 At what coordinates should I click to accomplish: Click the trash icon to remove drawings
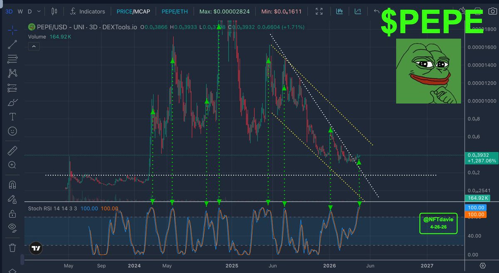click(12, 248)
